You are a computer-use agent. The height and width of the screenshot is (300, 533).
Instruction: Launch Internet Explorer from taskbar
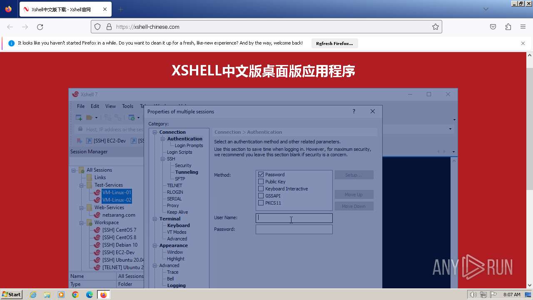33,295
